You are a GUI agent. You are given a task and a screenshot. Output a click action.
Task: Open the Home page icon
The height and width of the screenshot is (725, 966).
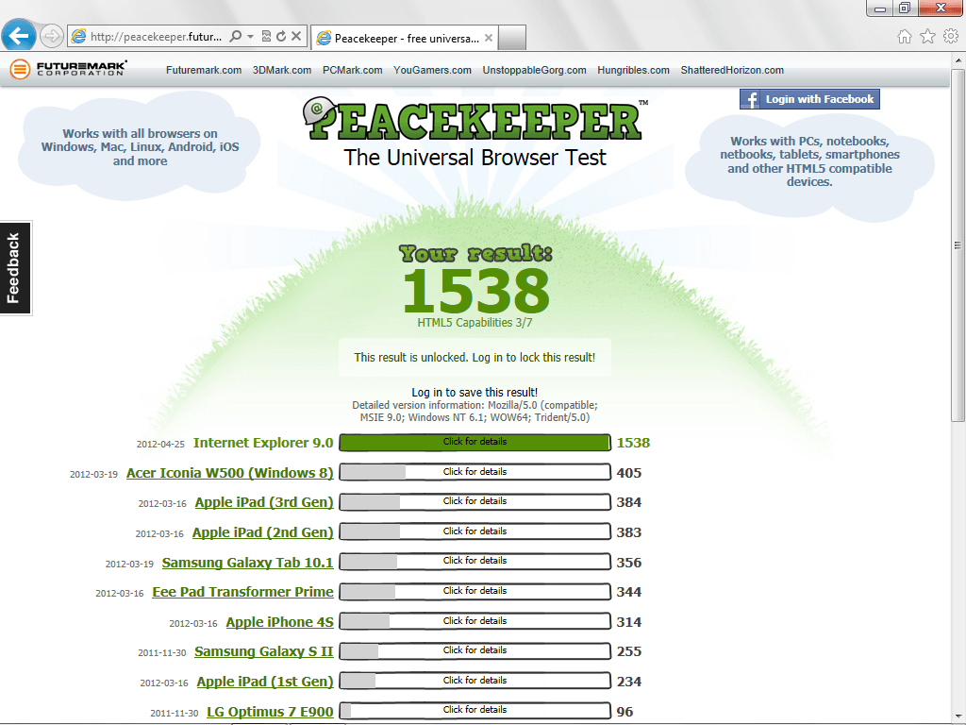click(905, 37)
